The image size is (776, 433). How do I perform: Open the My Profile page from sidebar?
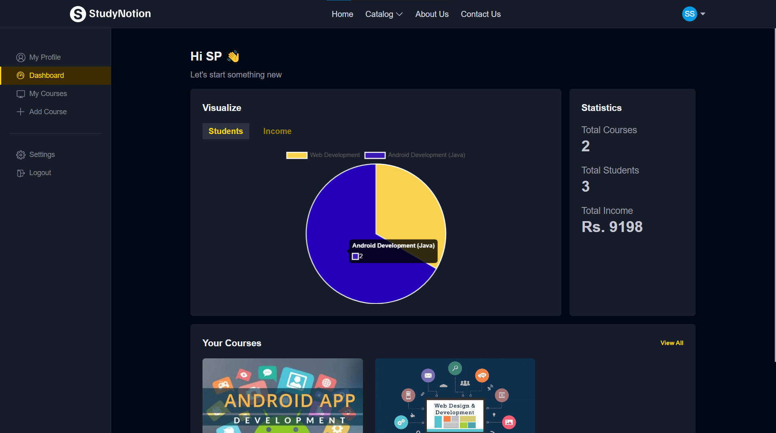click(x=44, y=57)
